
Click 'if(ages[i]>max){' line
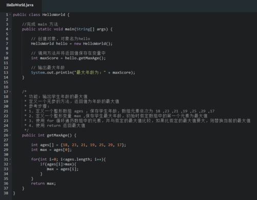(58, 164)
